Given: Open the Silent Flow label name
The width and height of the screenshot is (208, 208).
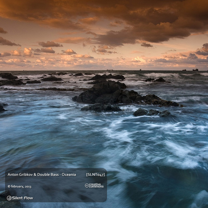Looking at the screenshot, I should pos(22,198).
